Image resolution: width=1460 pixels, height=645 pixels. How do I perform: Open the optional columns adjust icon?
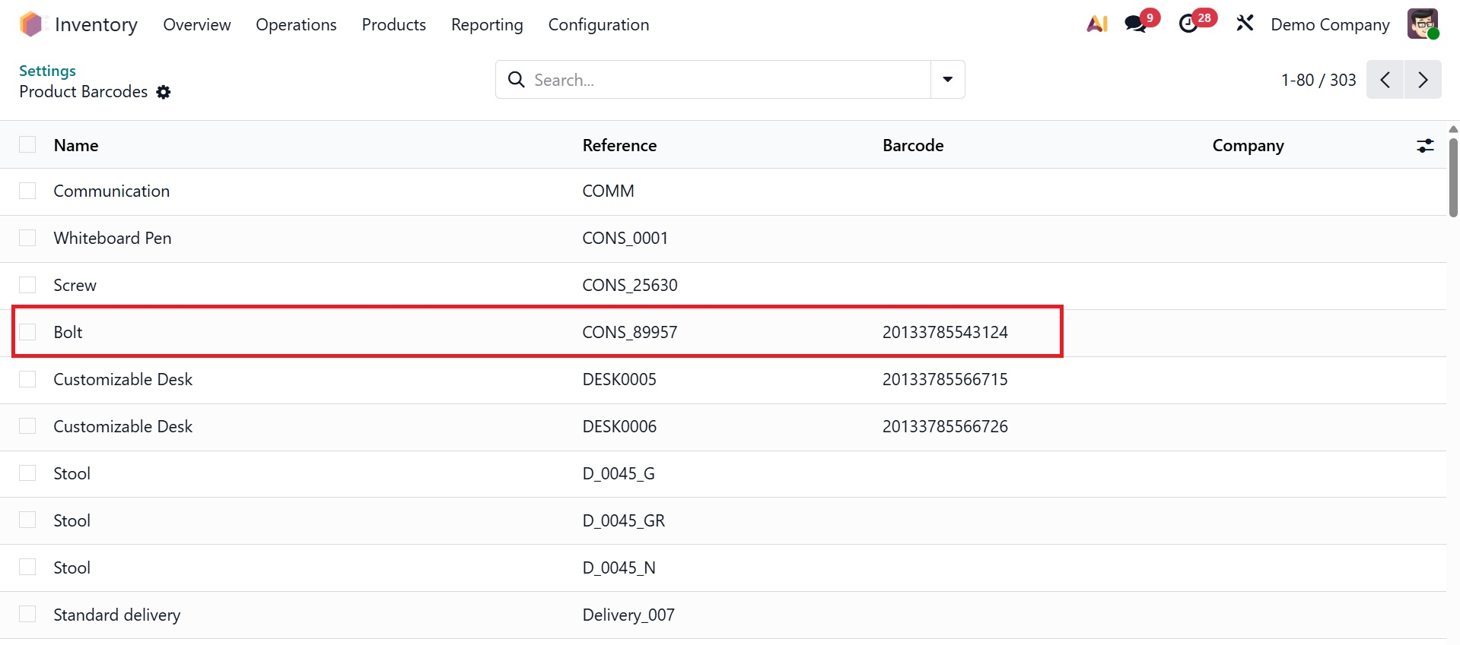[x=1425, y=146]
